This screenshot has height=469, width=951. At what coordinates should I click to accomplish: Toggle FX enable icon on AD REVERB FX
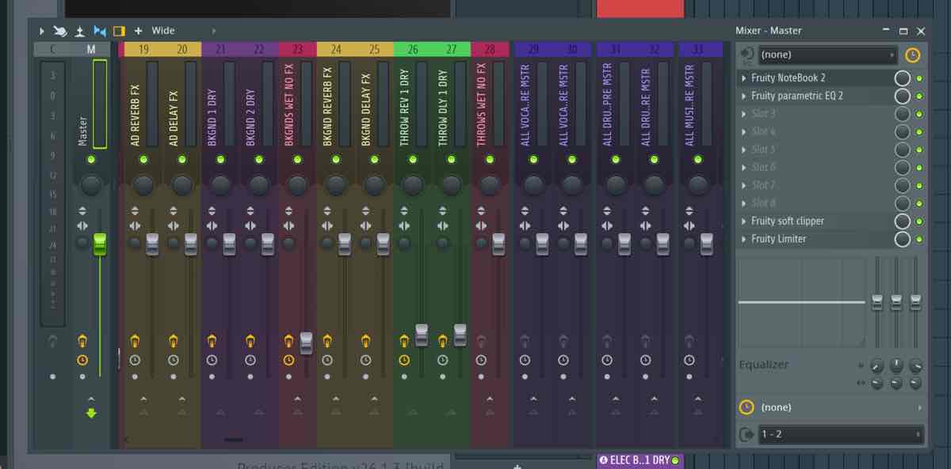tap(135, 342)
